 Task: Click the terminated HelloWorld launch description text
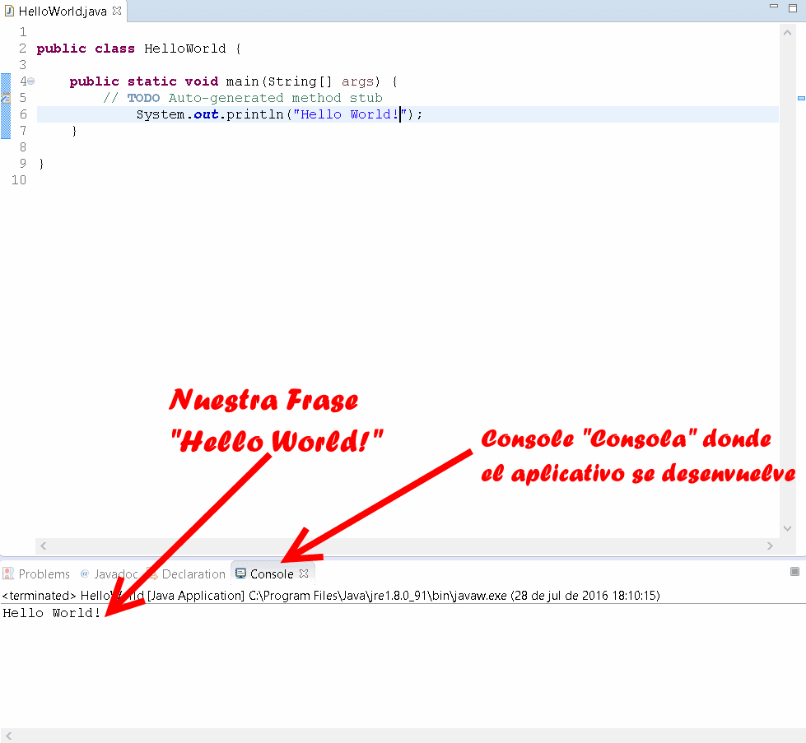[x=331, y=596]
